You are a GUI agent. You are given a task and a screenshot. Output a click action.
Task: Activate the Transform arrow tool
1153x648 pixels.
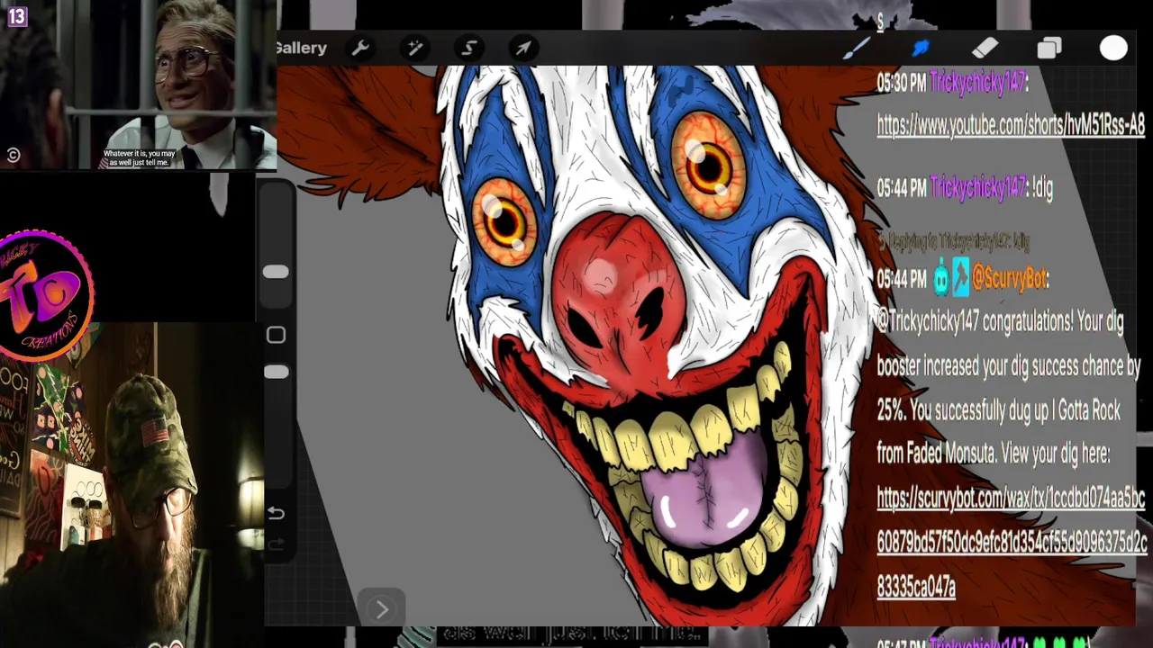(x=523, y=48)
